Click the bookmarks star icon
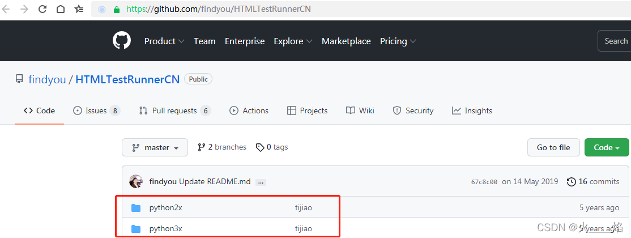 (x=79, y=9)
